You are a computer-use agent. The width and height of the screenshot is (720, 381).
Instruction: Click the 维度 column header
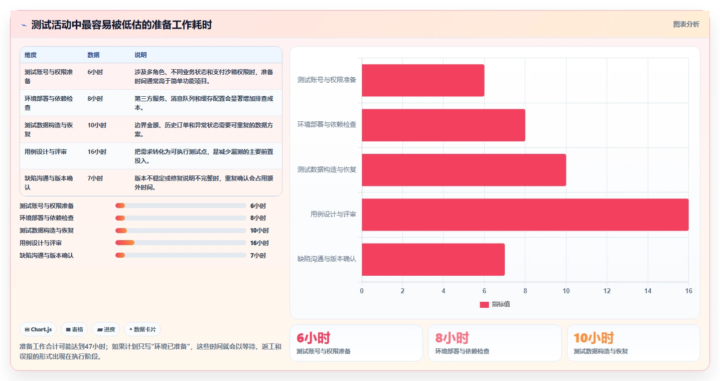coord(31,55)
